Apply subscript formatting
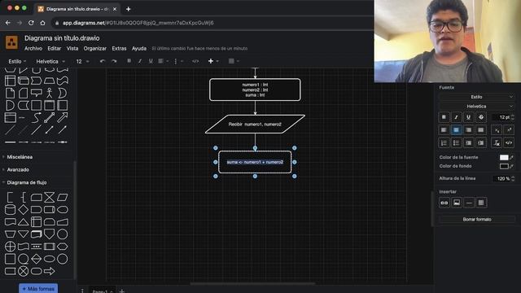 click(x=497, y=130)
